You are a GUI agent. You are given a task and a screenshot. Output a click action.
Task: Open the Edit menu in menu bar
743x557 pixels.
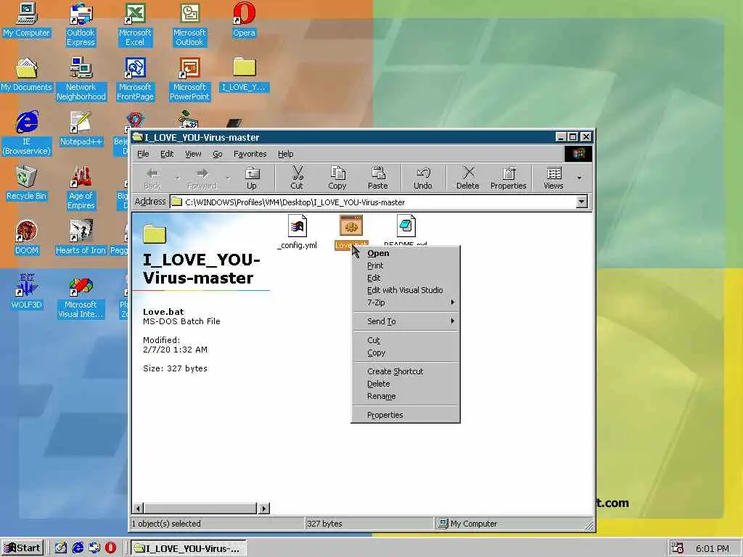167,154
